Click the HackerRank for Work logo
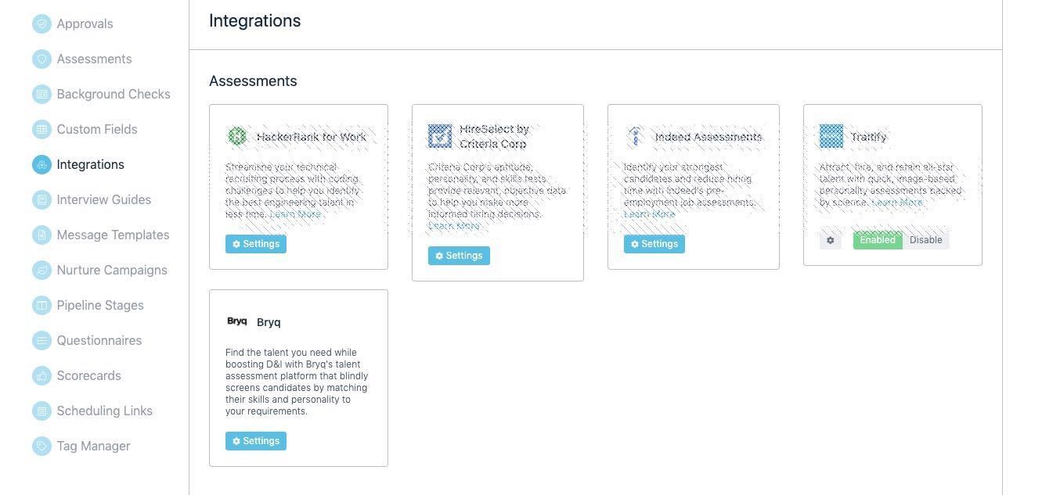This screenshot has height=495, width=1042. tap(237, 136)
